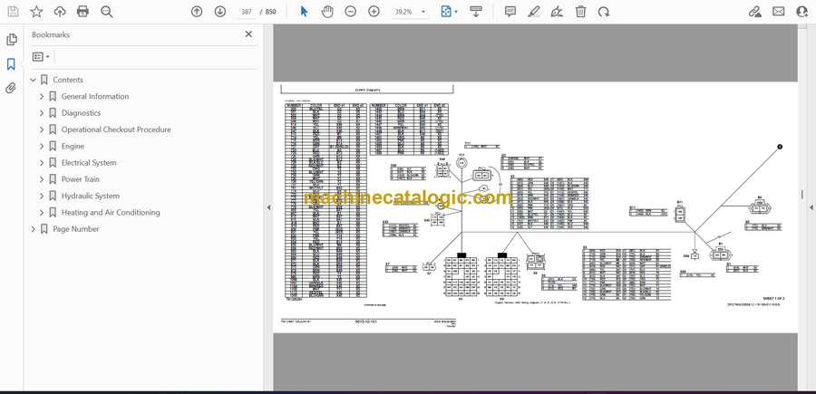
Task: Expand Operational Checkout Procedure bookmark
Action: [42, 130]
